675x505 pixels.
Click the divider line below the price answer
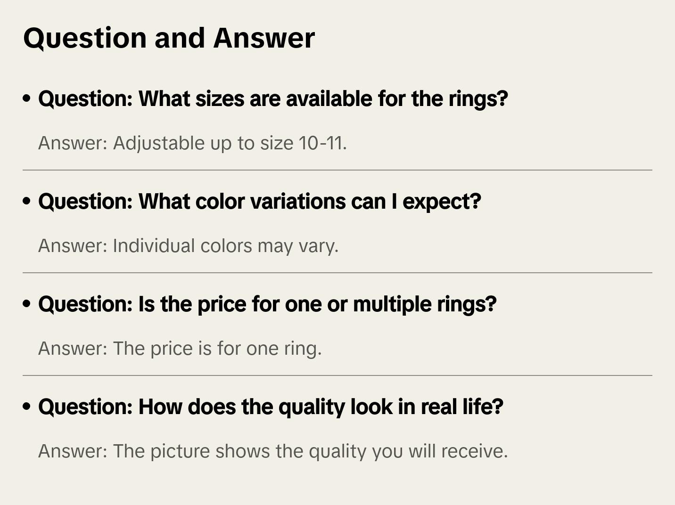337,375
